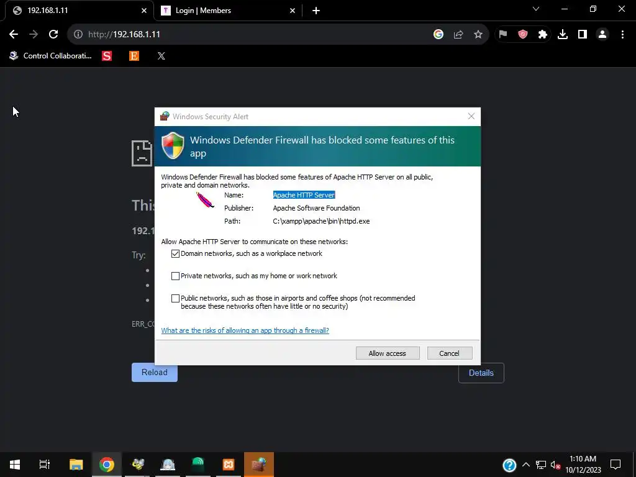Open the X bookmark icon
636x477 pixels.
pyautogui.click(x=161, y=56)
